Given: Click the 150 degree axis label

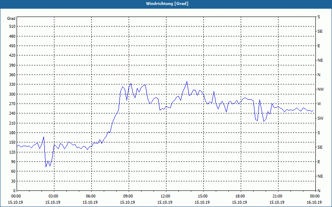Looking at the screenshot, I should (12, 142).
